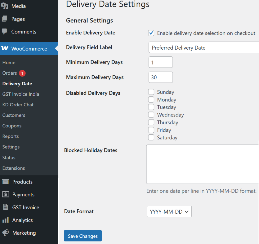Open WooCommerce Home submenu

pyautogui.click(x=9, y=63)
